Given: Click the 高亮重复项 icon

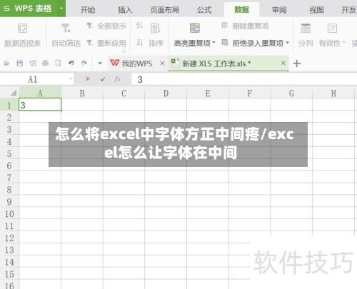Looking at the screenshot, I should 195,28.
